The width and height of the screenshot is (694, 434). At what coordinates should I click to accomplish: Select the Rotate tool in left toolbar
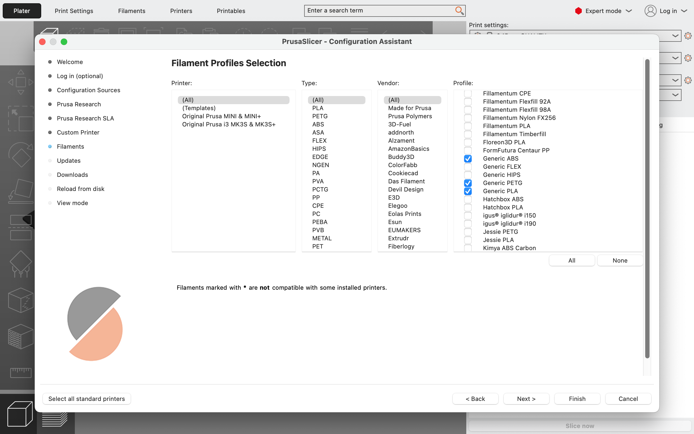click(21, 155)
